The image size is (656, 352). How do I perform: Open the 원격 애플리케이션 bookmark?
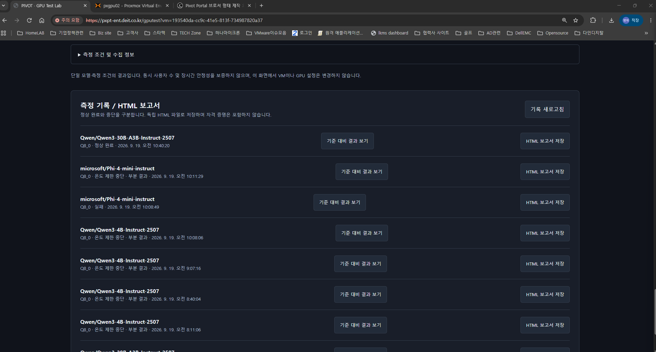coord(340,33)
